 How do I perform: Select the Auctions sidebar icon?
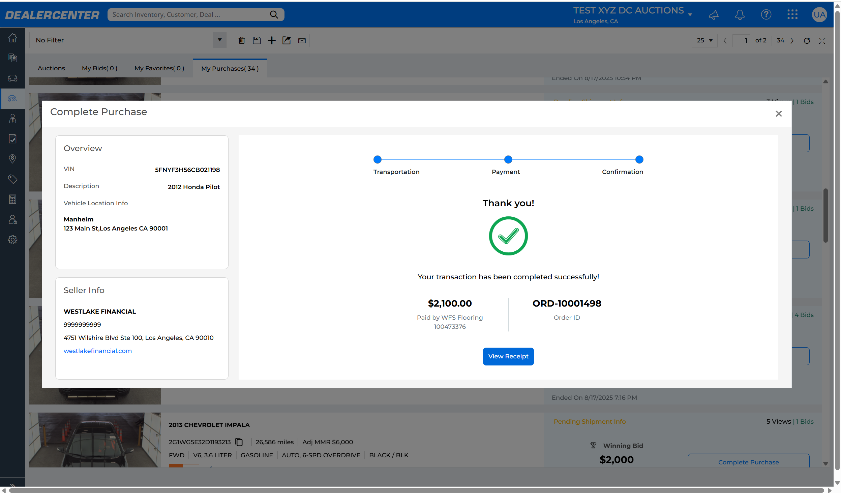pos(12,98)
